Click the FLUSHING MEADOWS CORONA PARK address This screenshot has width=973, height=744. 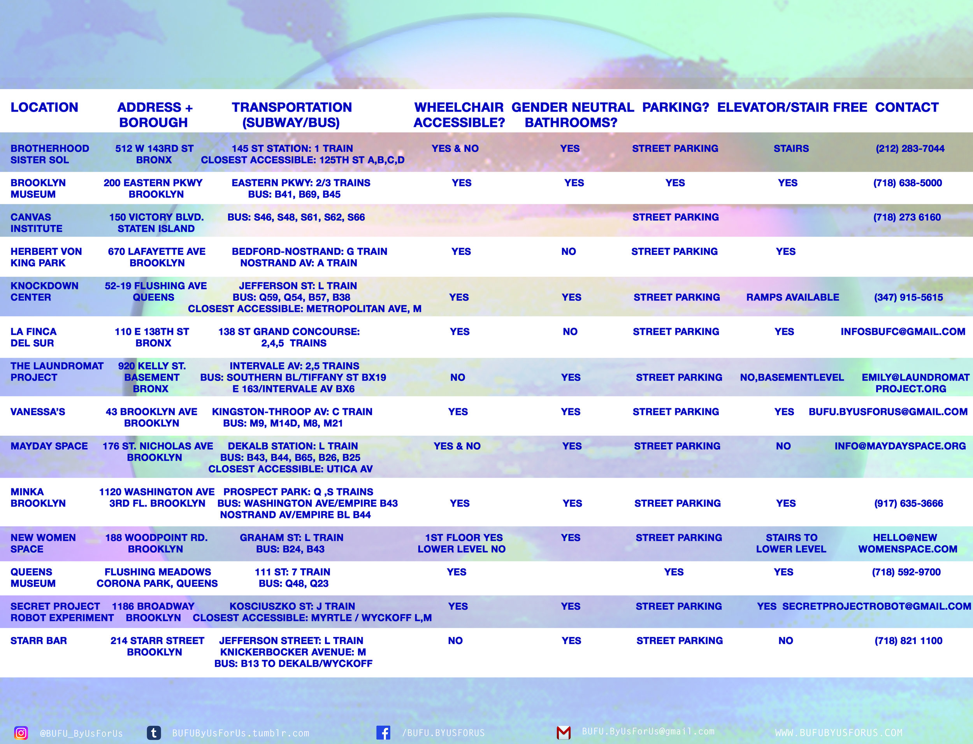tap(157, 577)
